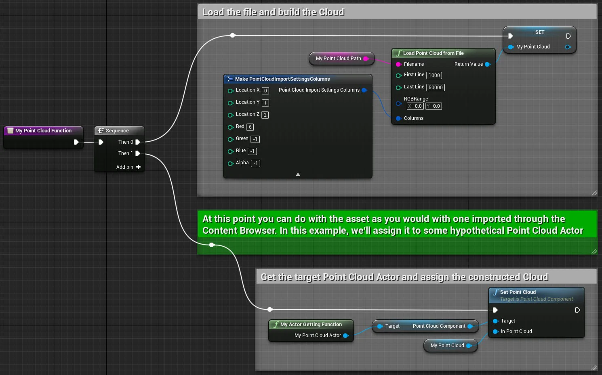Edit the Location Y value field
602x375 pixels.
pos(265,103)
